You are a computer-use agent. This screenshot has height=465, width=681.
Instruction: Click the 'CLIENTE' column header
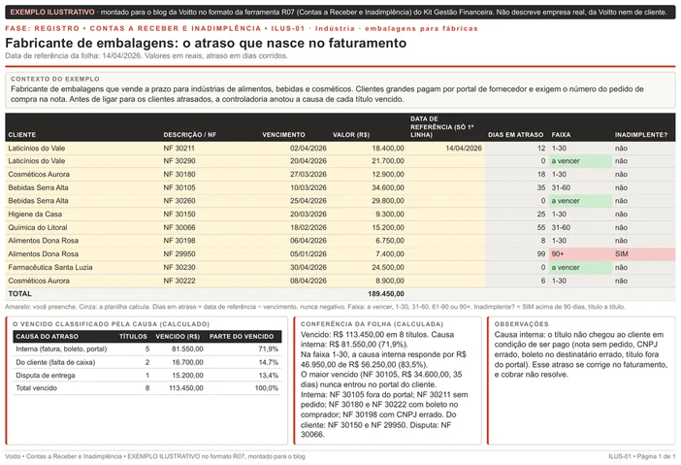point(21,135)
